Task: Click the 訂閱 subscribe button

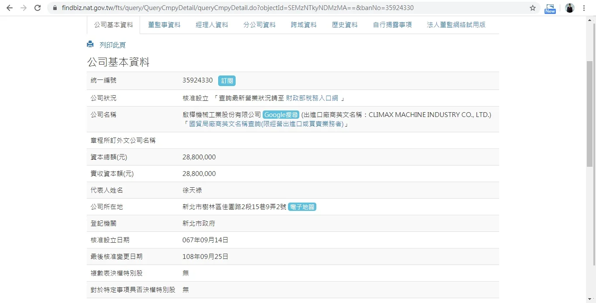Action: (226, 81)
